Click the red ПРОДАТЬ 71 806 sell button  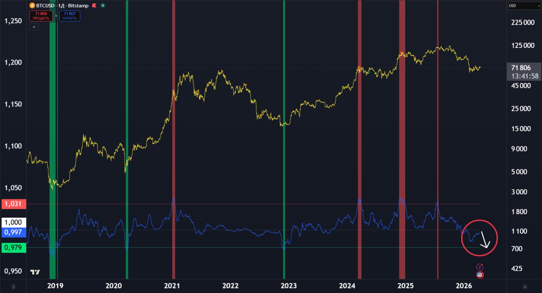(41, 16)
